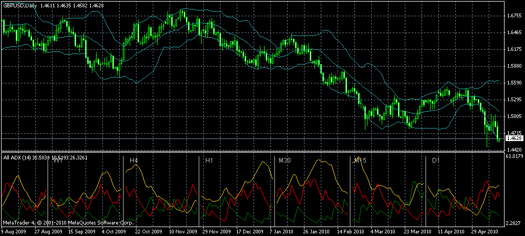Image resolution: width=525 pixels, height=236 pixels.
Task: Select the M15 timeframe label
Action: 360,160
